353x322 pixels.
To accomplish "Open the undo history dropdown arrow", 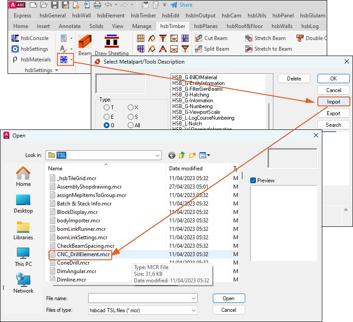I will click(116, 5).
